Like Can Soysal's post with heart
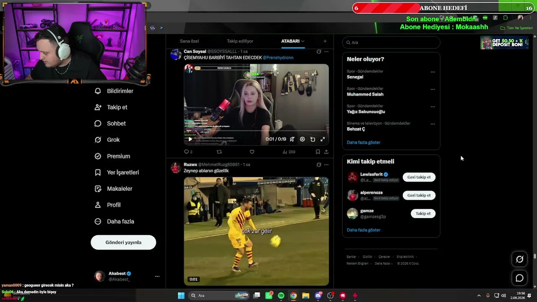 coord(252,152)
